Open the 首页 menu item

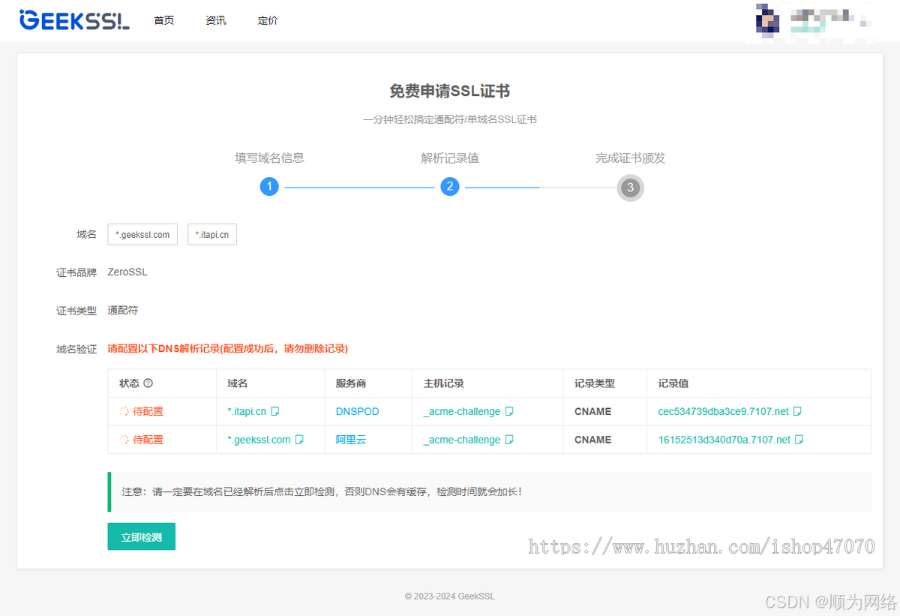tap(164, 20)
